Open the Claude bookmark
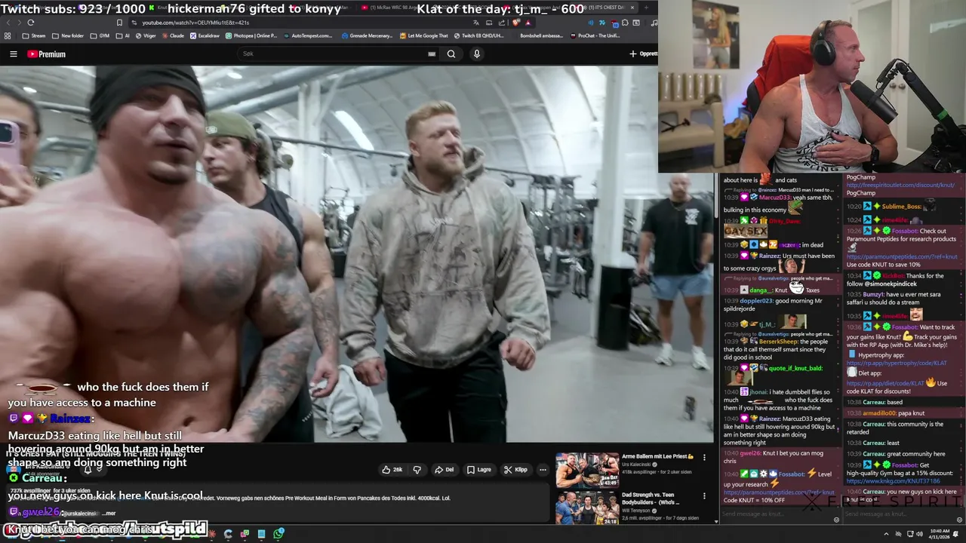Image resolution: width=966 pixels, height=543 pixels. (172, 35)
